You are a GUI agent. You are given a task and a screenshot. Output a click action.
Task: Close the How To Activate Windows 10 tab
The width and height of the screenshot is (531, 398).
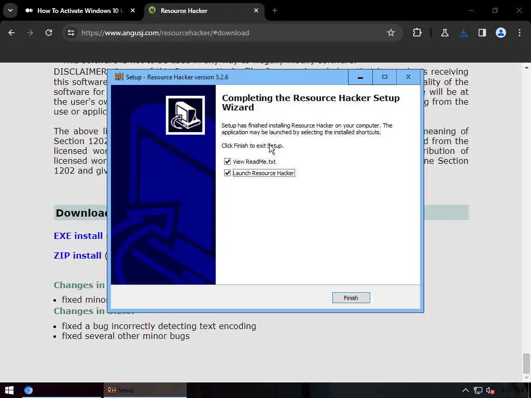click(133, 10)
